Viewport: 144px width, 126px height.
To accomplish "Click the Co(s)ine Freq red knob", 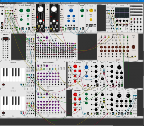I will (75, 95).
